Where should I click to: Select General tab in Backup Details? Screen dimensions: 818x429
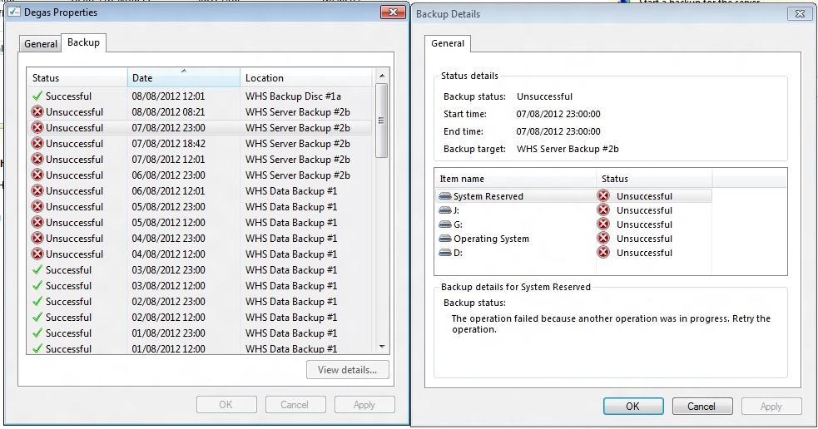(448, 43)
